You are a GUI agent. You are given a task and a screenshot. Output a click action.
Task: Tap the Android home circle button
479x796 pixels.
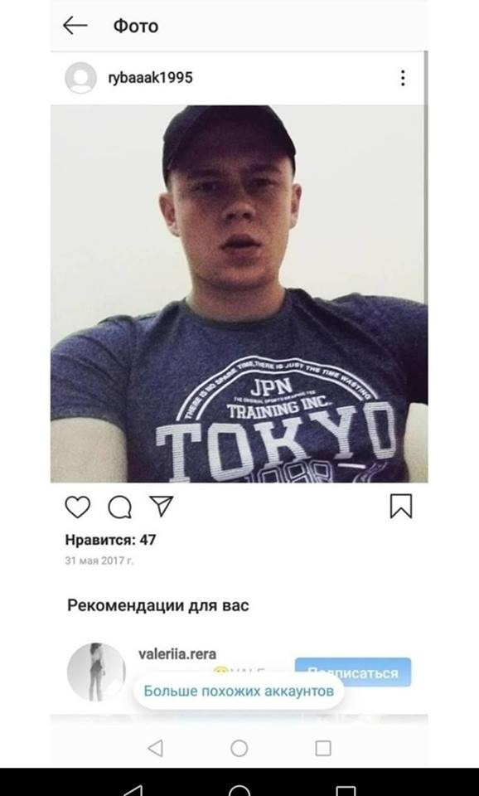[239, 748]
